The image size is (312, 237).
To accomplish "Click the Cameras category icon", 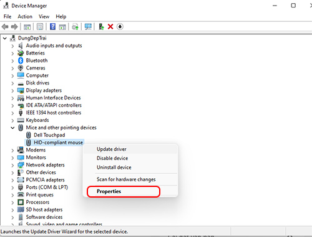I will point(21,68).
